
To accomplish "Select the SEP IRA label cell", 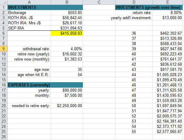I will 29,28.
